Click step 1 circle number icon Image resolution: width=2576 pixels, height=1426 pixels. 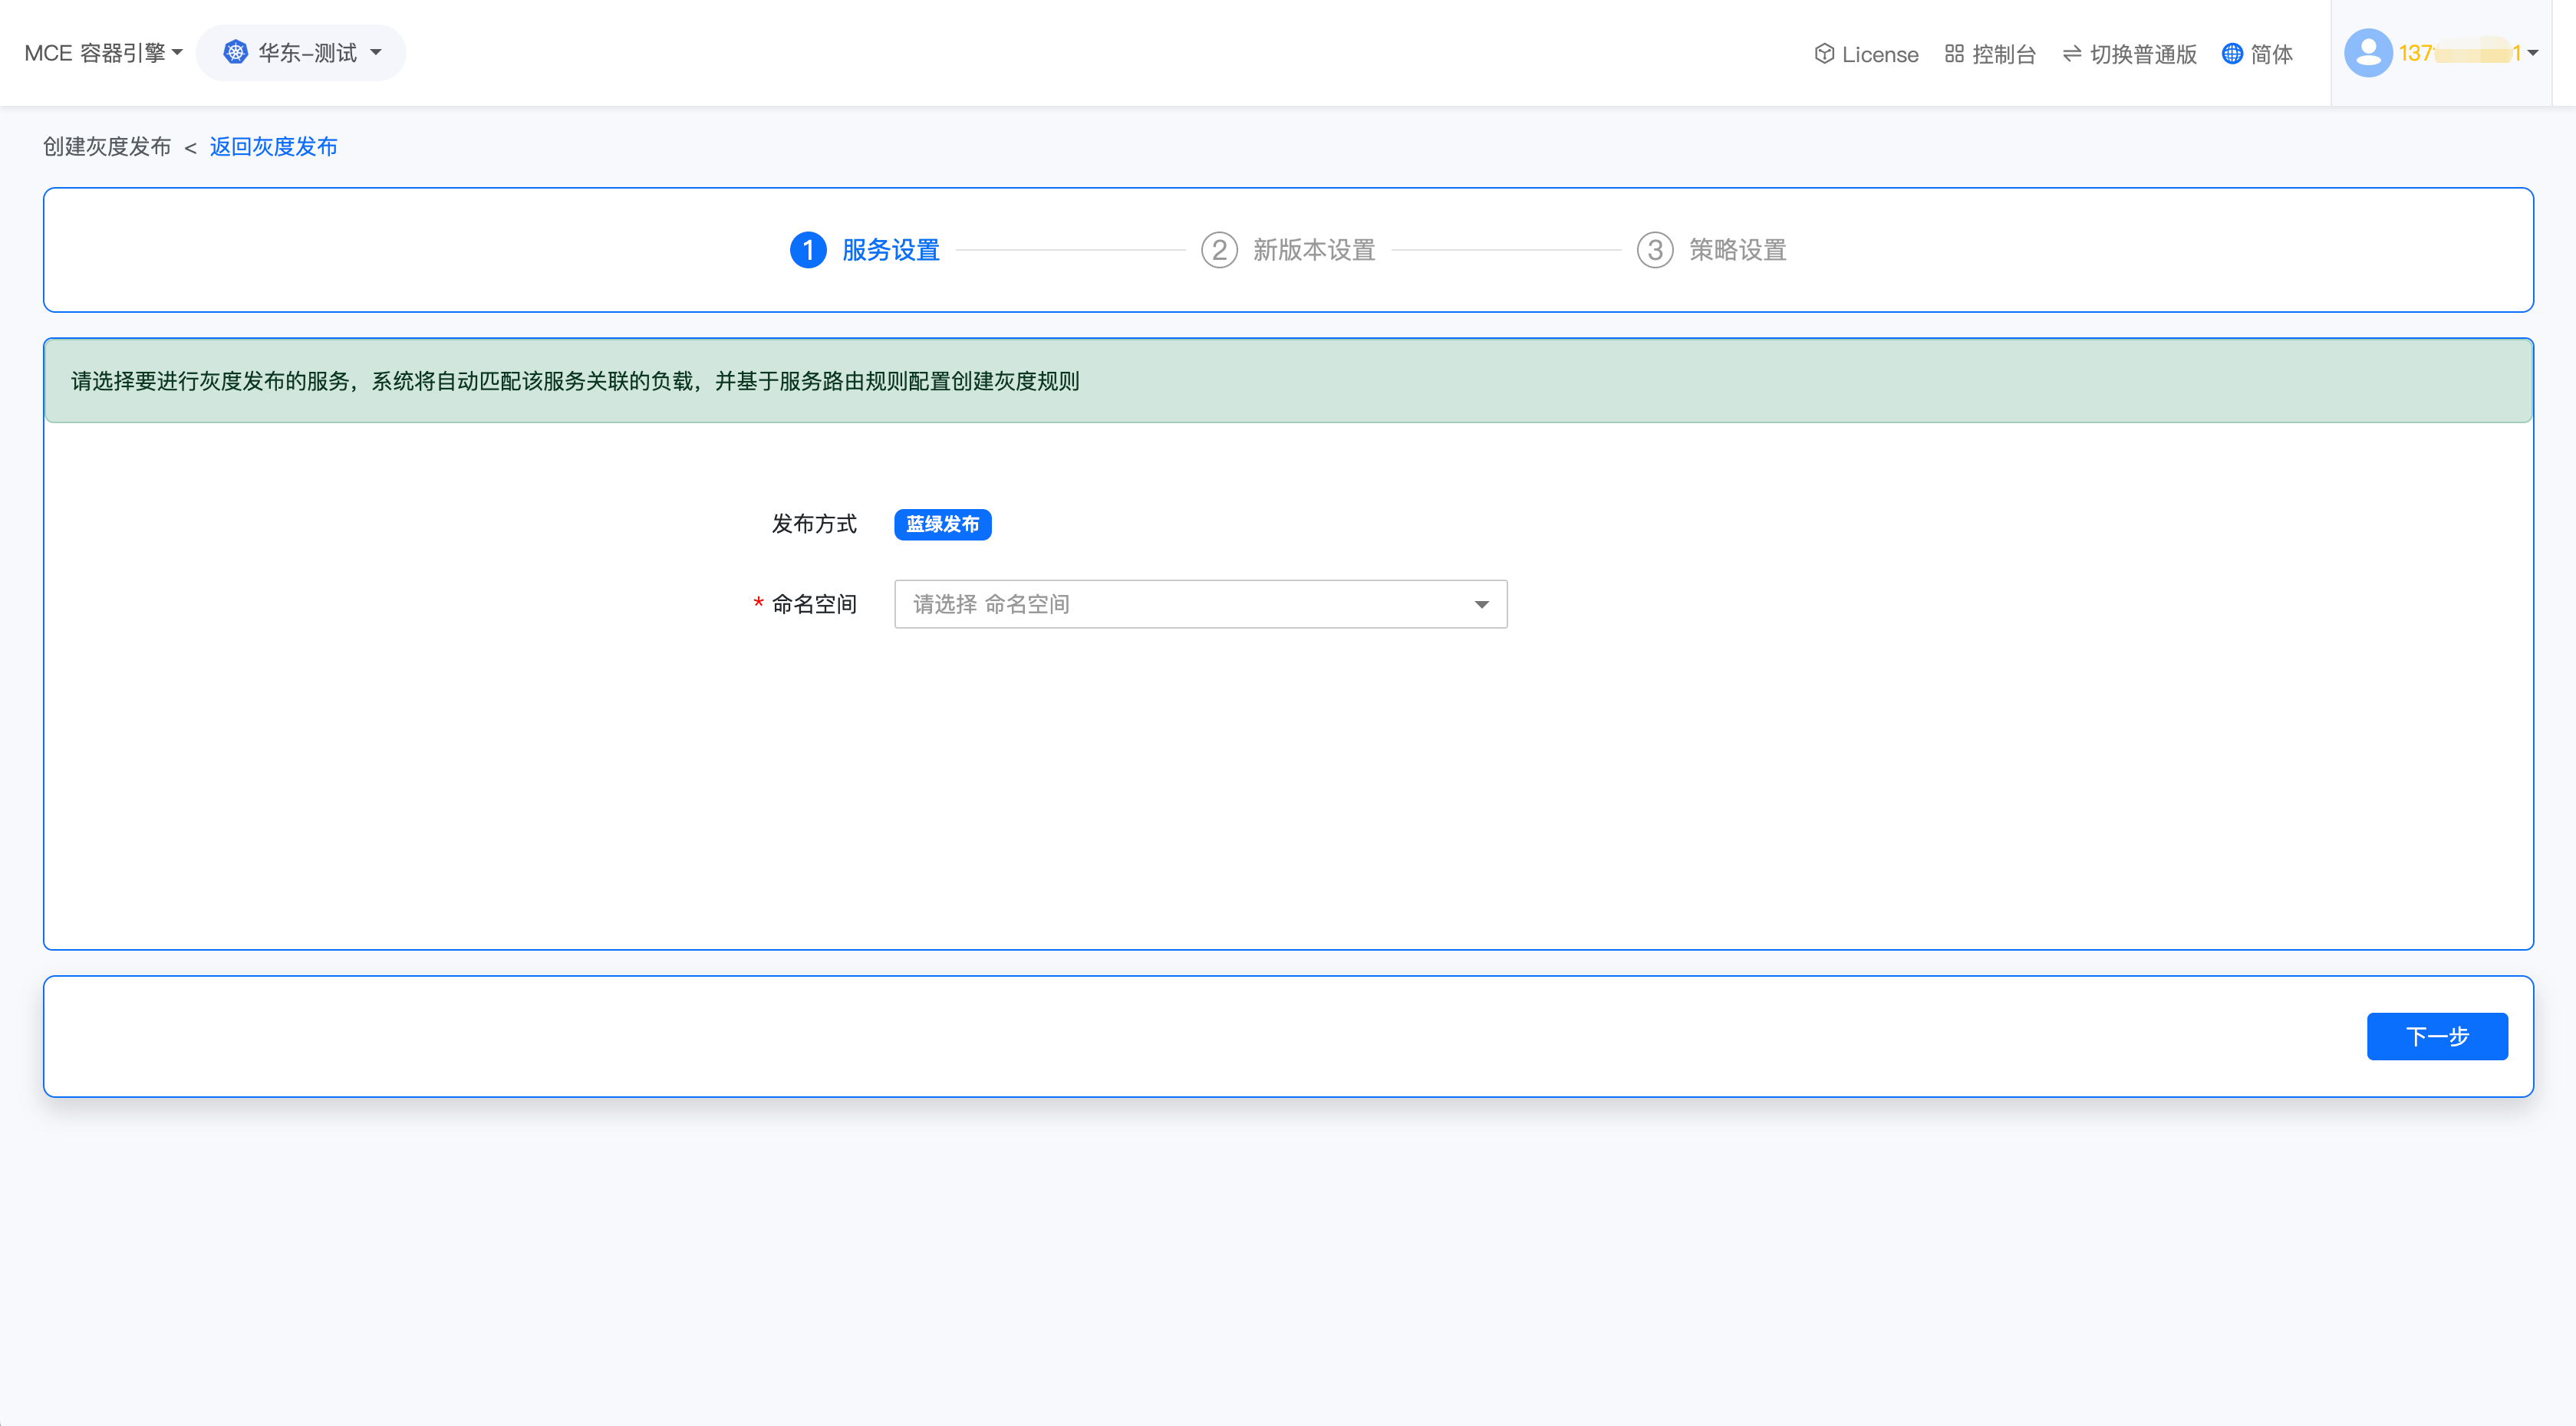(x=808, y=250)
